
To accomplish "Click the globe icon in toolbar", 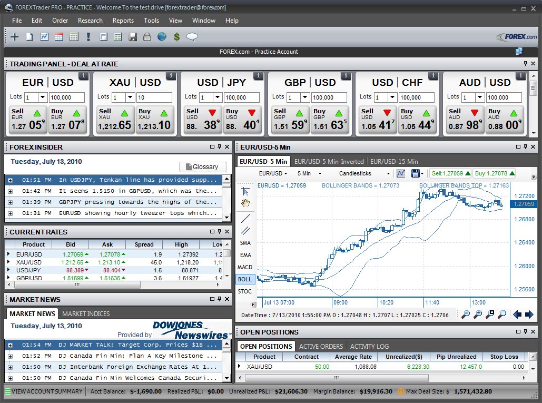I will tap(162, 37).
